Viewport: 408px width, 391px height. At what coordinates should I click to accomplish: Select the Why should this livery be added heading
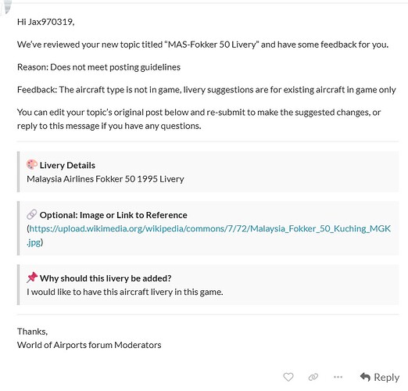point(106,278)
